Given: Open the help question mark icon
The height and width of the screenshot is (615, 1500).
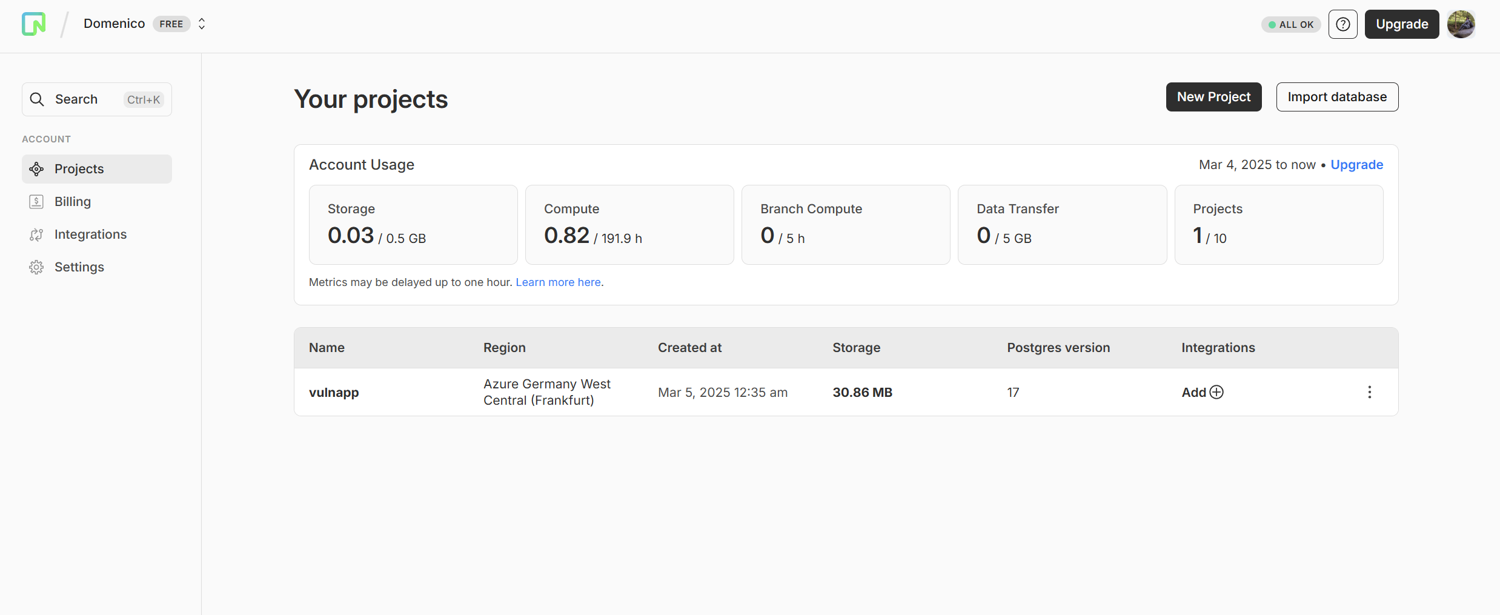Looking at the screenshot, I should tap(1342, 24).
